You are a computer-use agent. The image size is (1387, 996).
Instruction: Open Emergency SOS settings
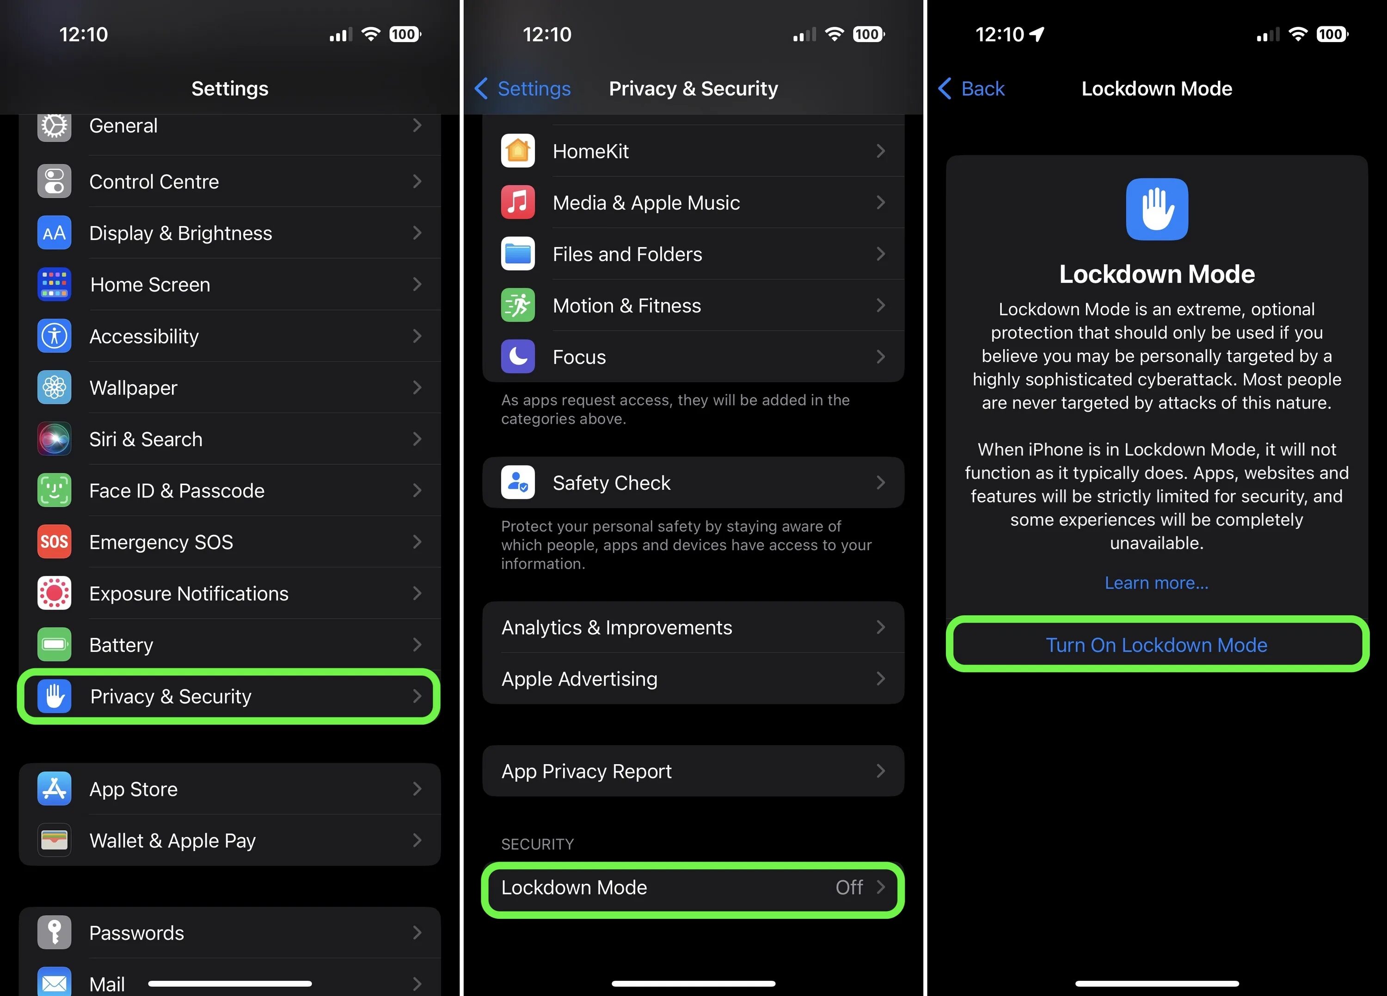[x=230, y=541]
